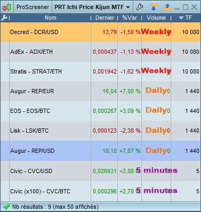Close the ProScreener window

pyautogui.click(x=194, y=7)
